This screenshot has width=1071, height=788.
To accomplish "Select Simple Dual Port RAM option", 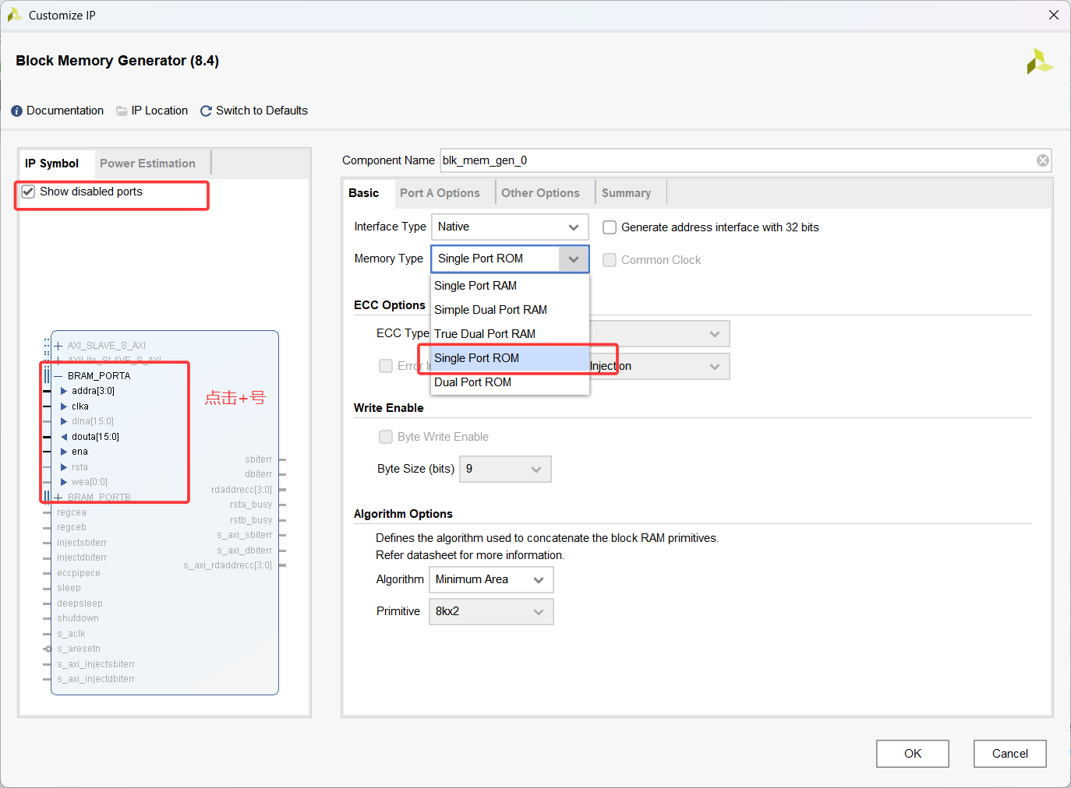I will 510,310.
